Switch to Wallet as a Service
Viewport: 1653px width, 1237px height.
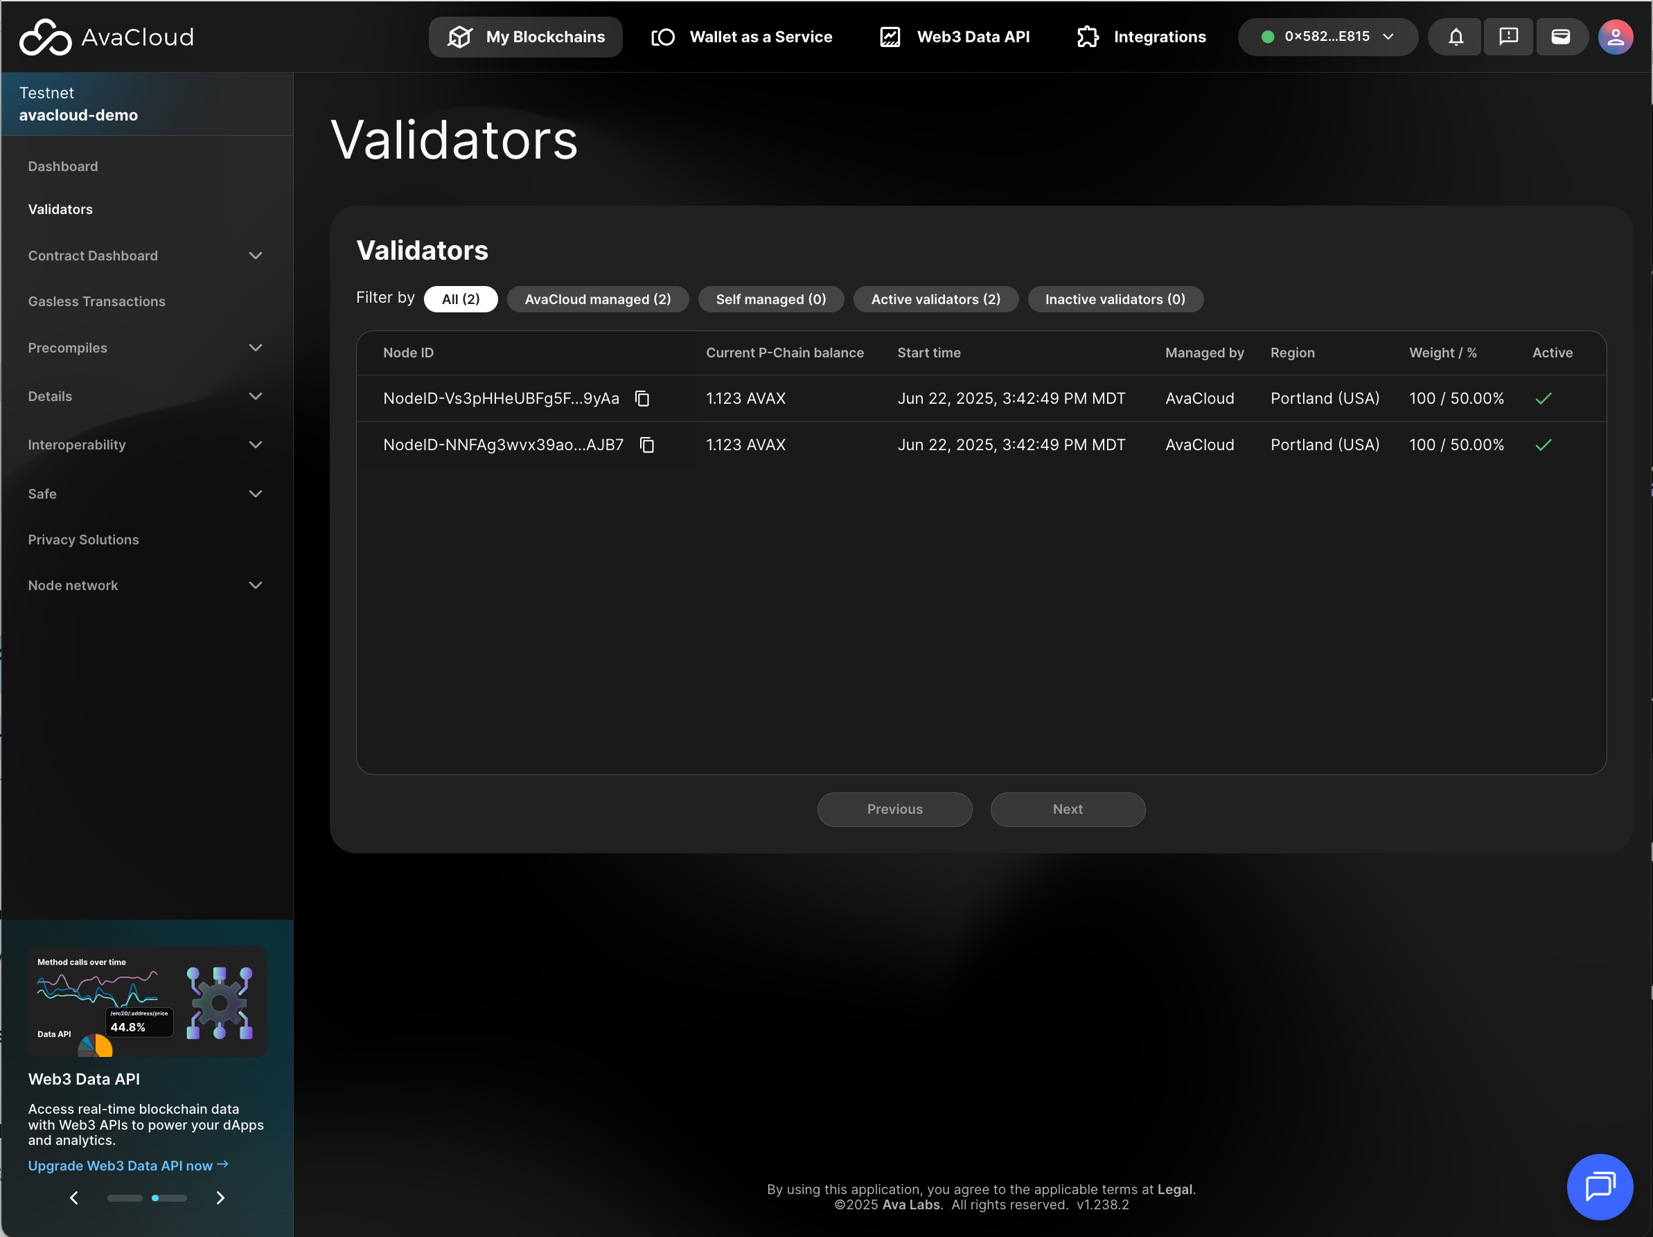point(741,37)
